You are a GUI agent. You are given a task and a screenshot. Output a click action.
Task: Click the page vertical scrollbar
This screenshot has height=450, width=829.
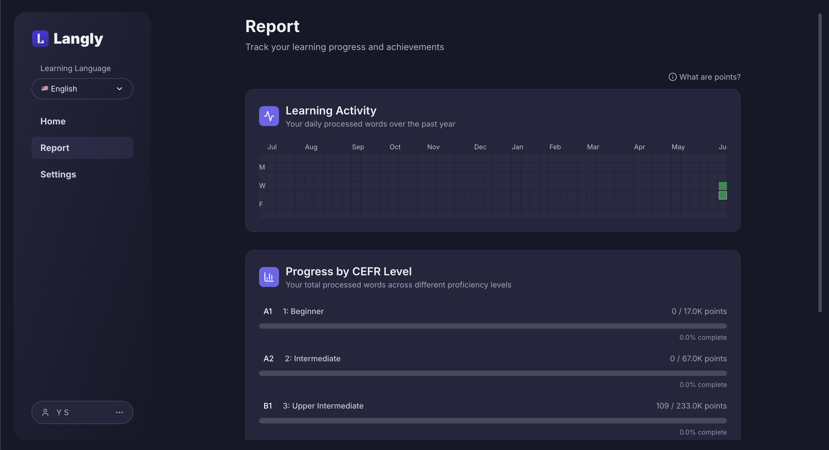(820, 163)
